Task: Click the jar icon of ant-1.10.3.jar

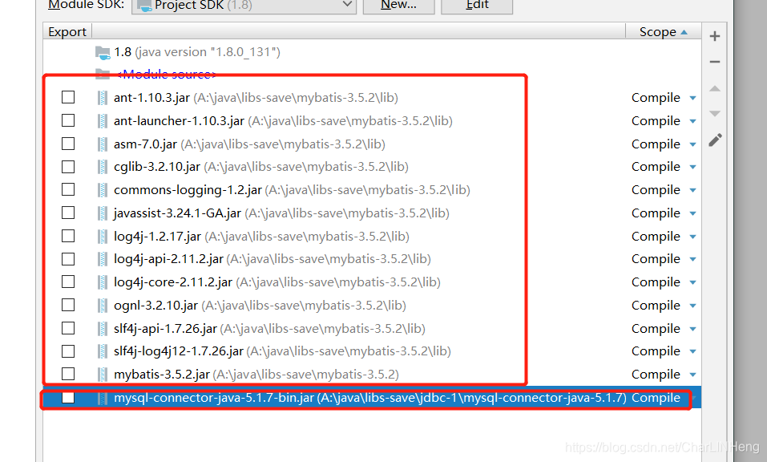Action: [x=103, y=98]
